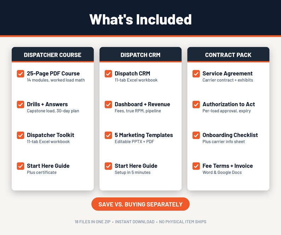Click 'Setup in 5 minutes' subtitle
This screenshot has width=281, height=235.
click(x=132, y=172)
